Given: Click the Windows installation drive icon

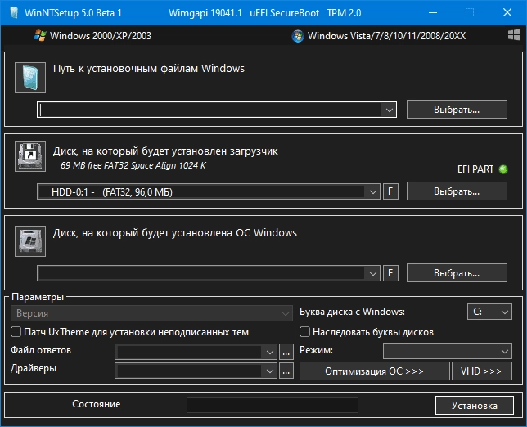Looking at the screenshot, I should (30, 241).
